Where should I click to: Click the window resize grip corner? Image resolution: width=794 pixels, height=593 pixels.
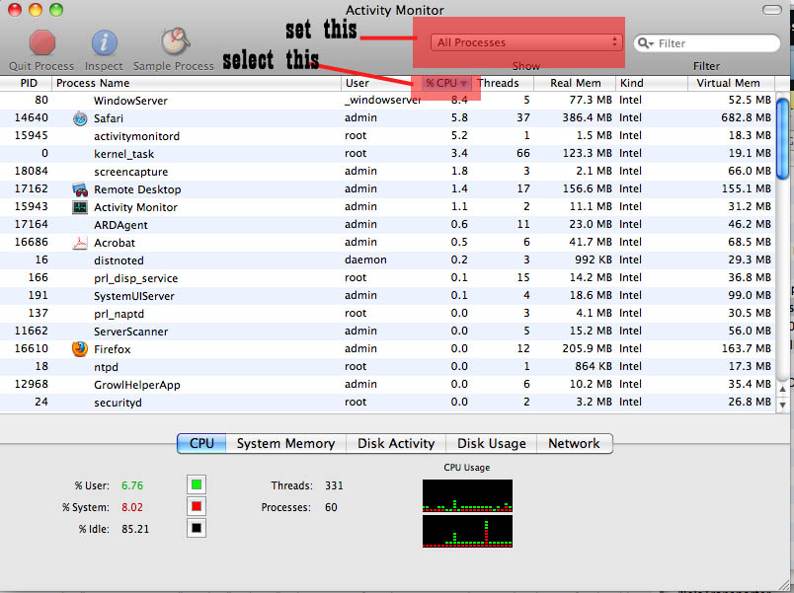(786, 585)
